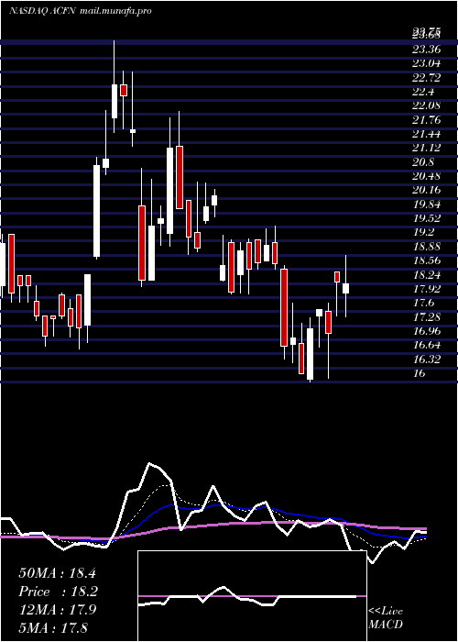
Task: Select the 18.24 price axis label
Action: [427, 275]
